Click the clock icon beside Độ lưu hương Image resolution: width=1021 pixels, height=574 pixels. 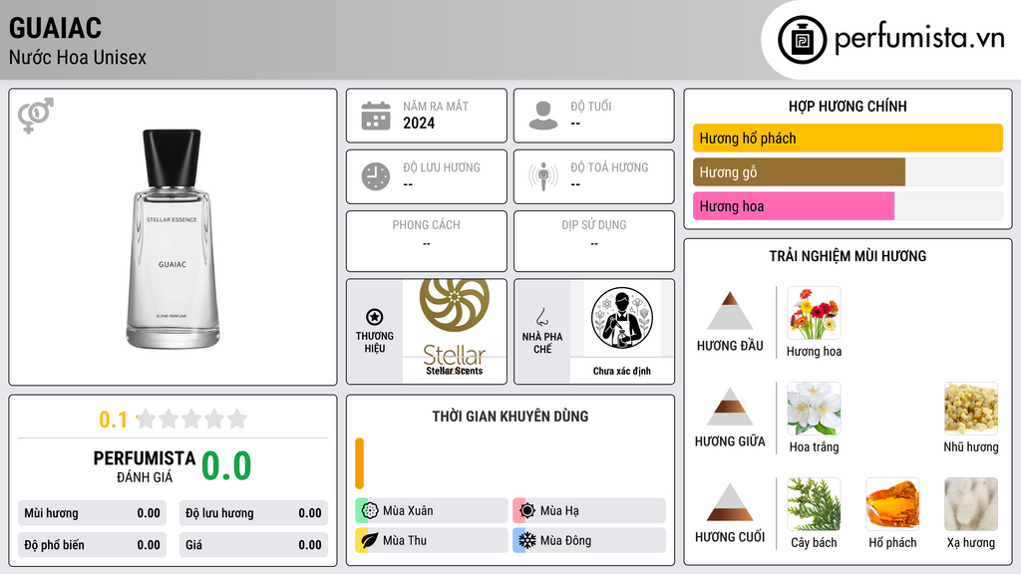pyautogui.click(x=376, y=176)
